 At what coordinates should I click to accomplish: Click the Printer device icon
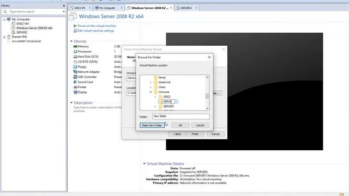coord(75,87)
